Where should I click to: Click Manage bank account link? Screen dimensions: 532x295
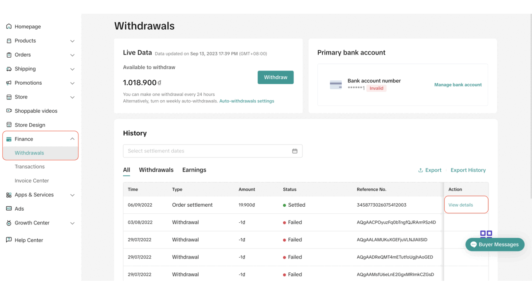(x=458, y=85)
